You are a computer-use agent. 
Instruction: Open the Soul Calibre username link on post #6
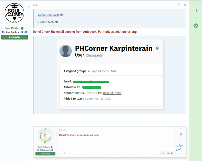(x=12, y=28)
